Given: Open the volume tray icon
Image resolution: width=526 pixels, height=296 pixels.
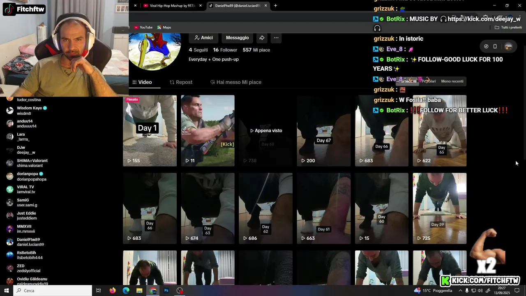Looking at the screenshot, I should pos(480,291).
